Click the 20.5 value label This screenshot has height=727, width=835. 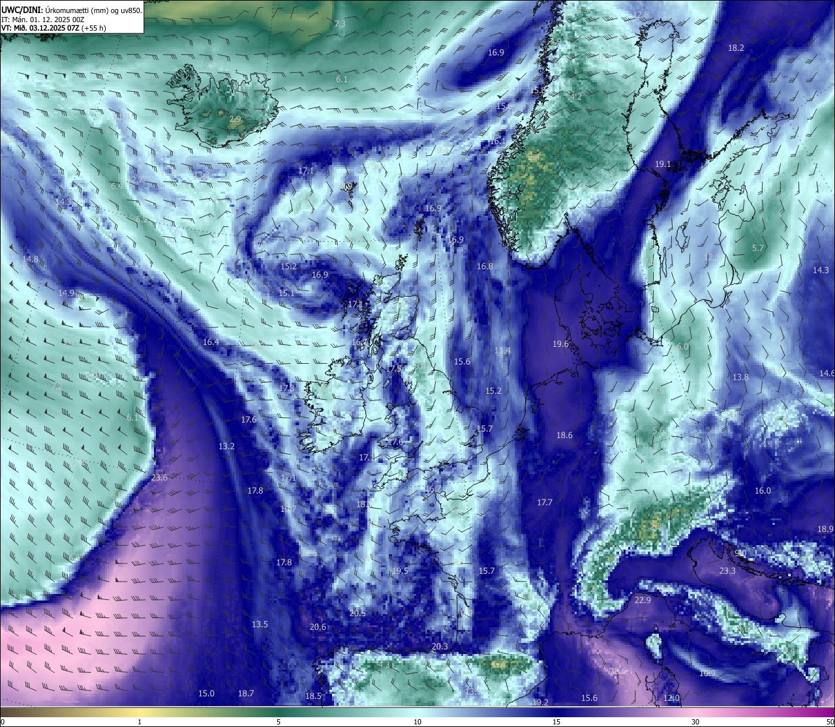point(357,613)
